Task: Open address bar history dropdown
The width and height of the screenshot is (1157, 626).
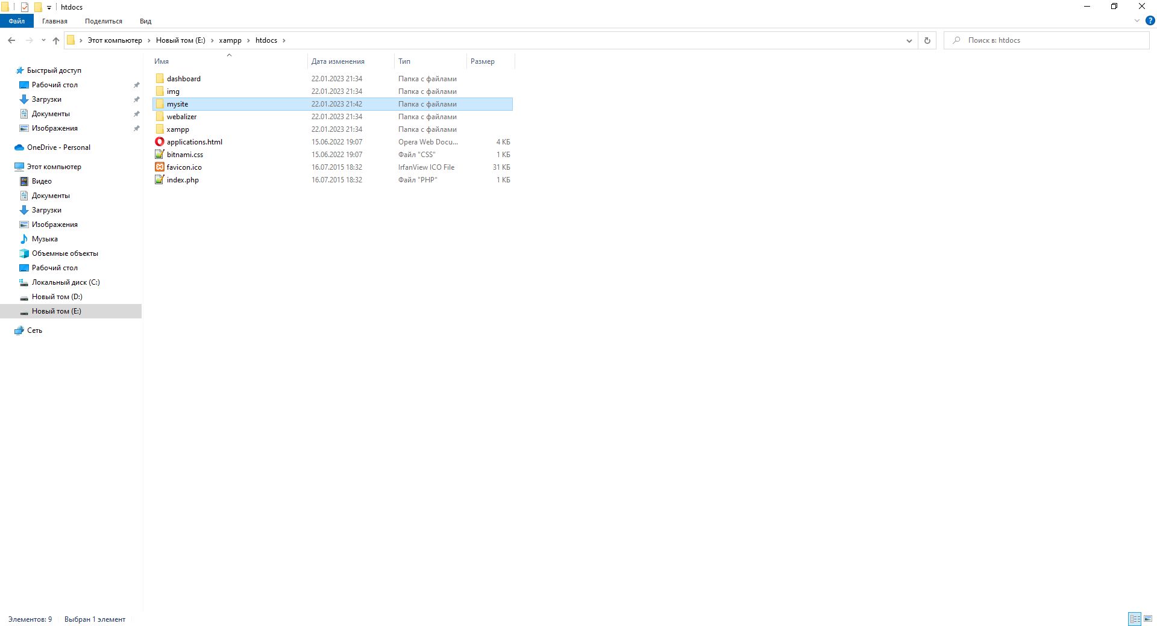Action: click(909, 40)
